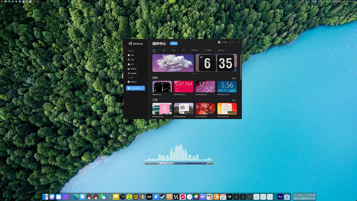Switch to the 音乐媒体 tab at the top

pyautogui.click(x=208, y=51)
